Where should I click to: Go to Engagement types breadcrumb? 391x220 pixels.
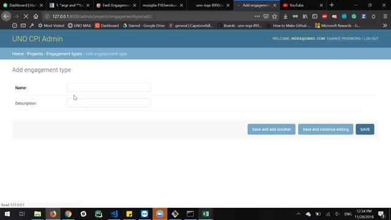click(x=64, y=54)
